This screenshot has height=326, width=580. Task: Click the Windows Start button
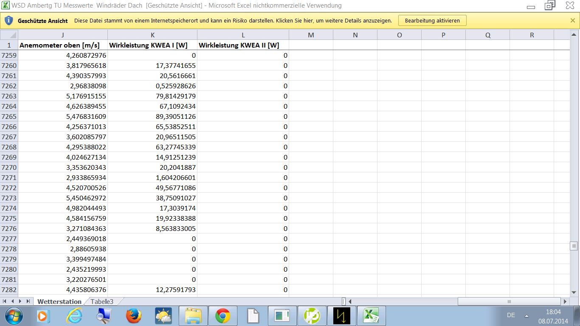[13, 316]
